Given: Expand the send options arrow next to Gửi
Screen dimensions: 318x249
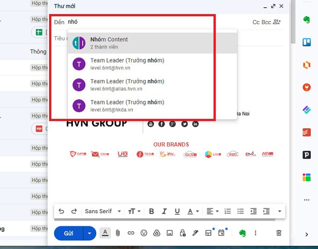Looking at the screenshot, I should [89, 233].
